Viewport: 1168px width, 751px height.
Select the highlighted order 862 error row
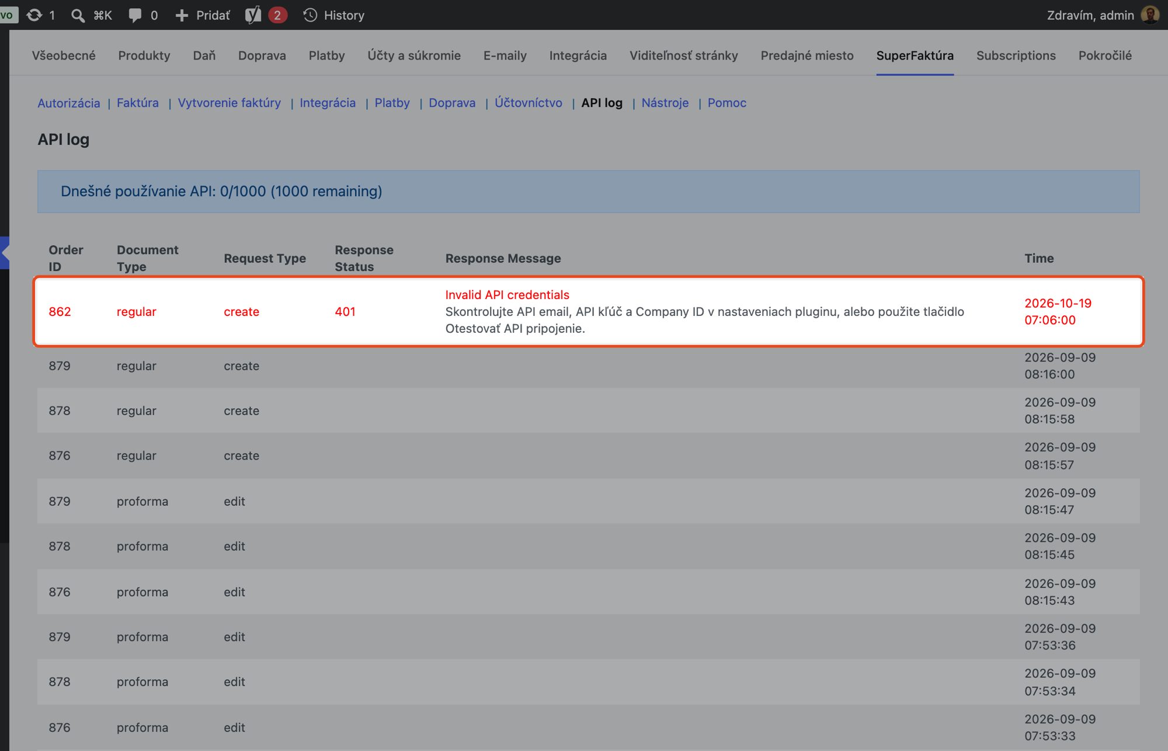(x=589, y=312)
